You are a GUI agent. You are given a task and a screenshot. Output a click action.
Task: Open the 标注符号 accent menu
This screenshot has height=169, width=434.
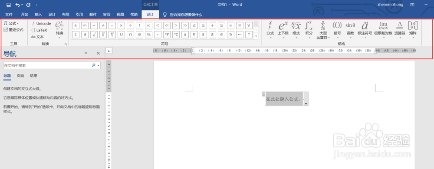tap(365, 30)
